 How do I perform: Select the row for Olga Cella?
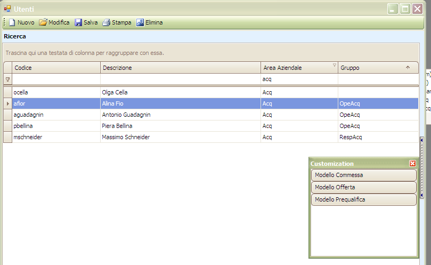(180, 92)
